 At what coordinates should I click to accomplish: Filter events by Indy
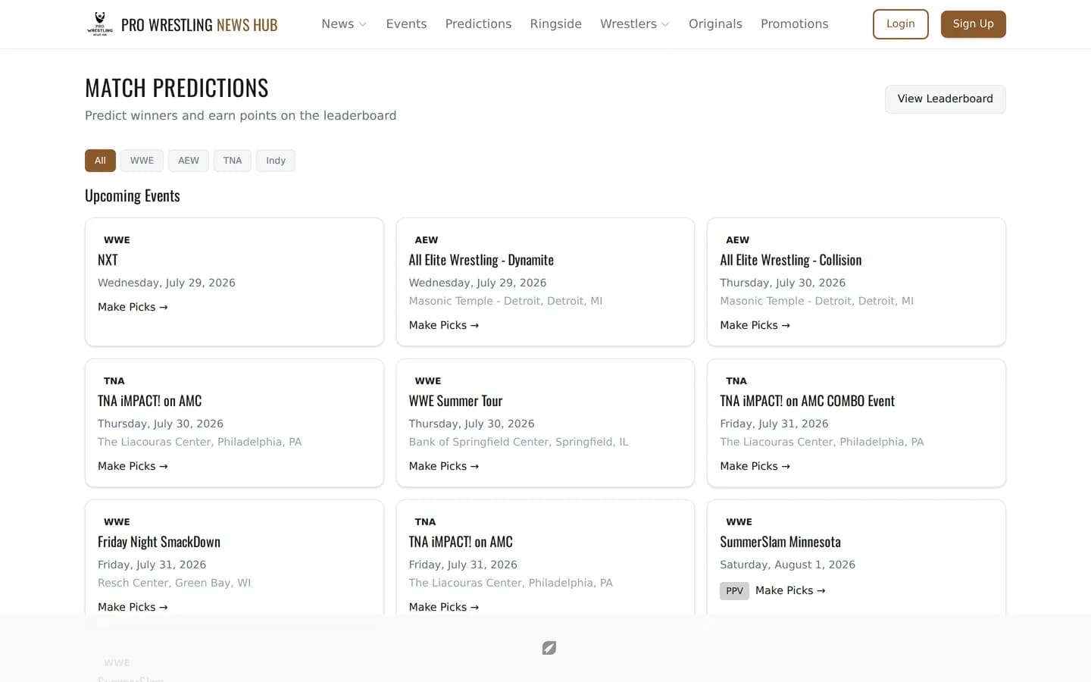tap(276, 161)
